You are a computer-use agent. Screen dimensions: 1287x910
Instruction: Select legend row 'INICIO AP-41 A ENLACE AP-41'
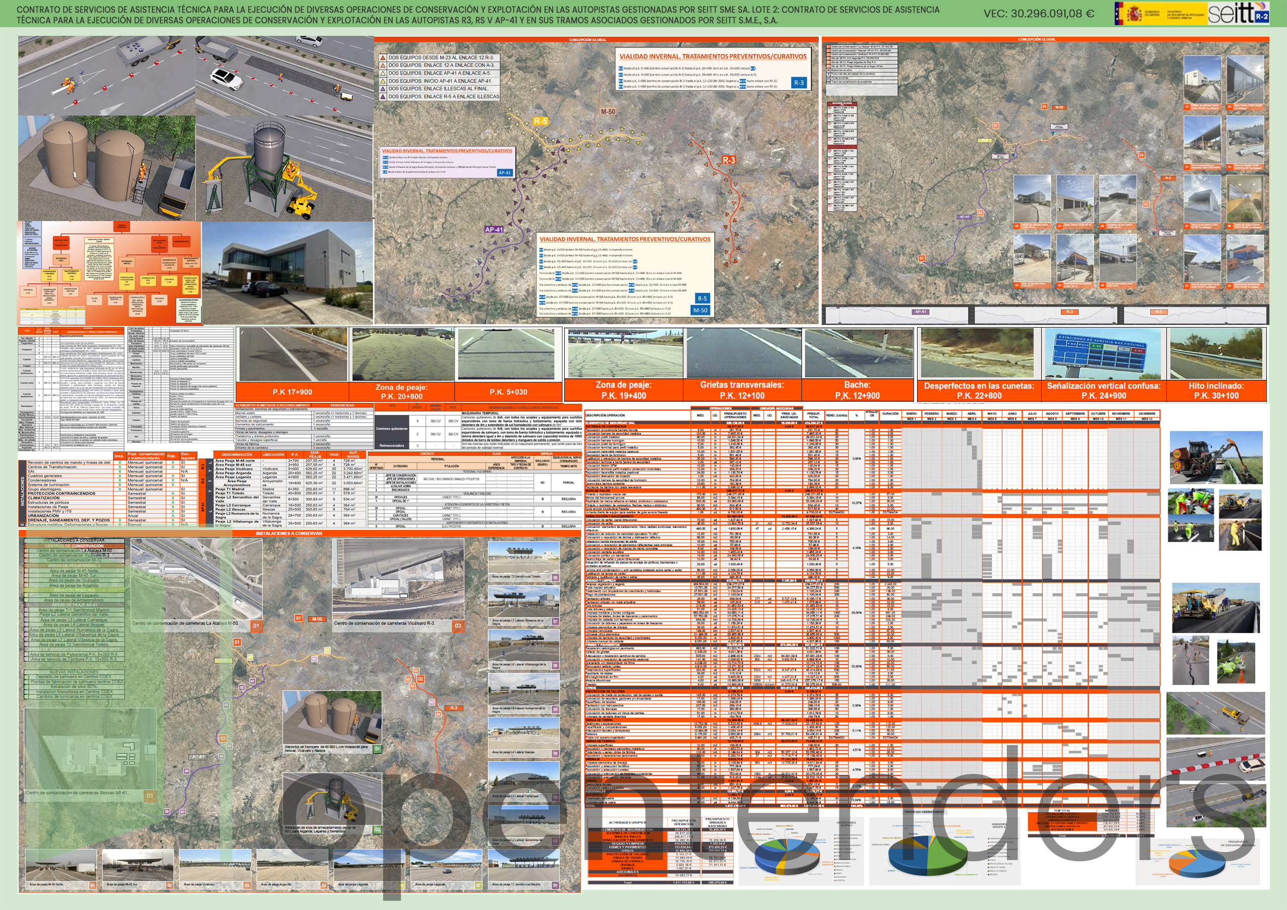tap(439, 81)
